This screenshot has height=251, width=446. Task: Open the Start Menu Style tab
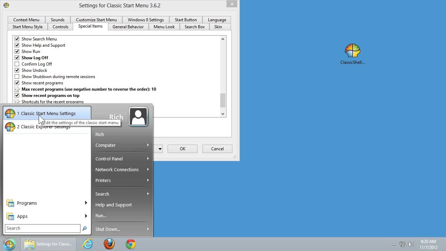pyautogui.click(x=28, y=27)
